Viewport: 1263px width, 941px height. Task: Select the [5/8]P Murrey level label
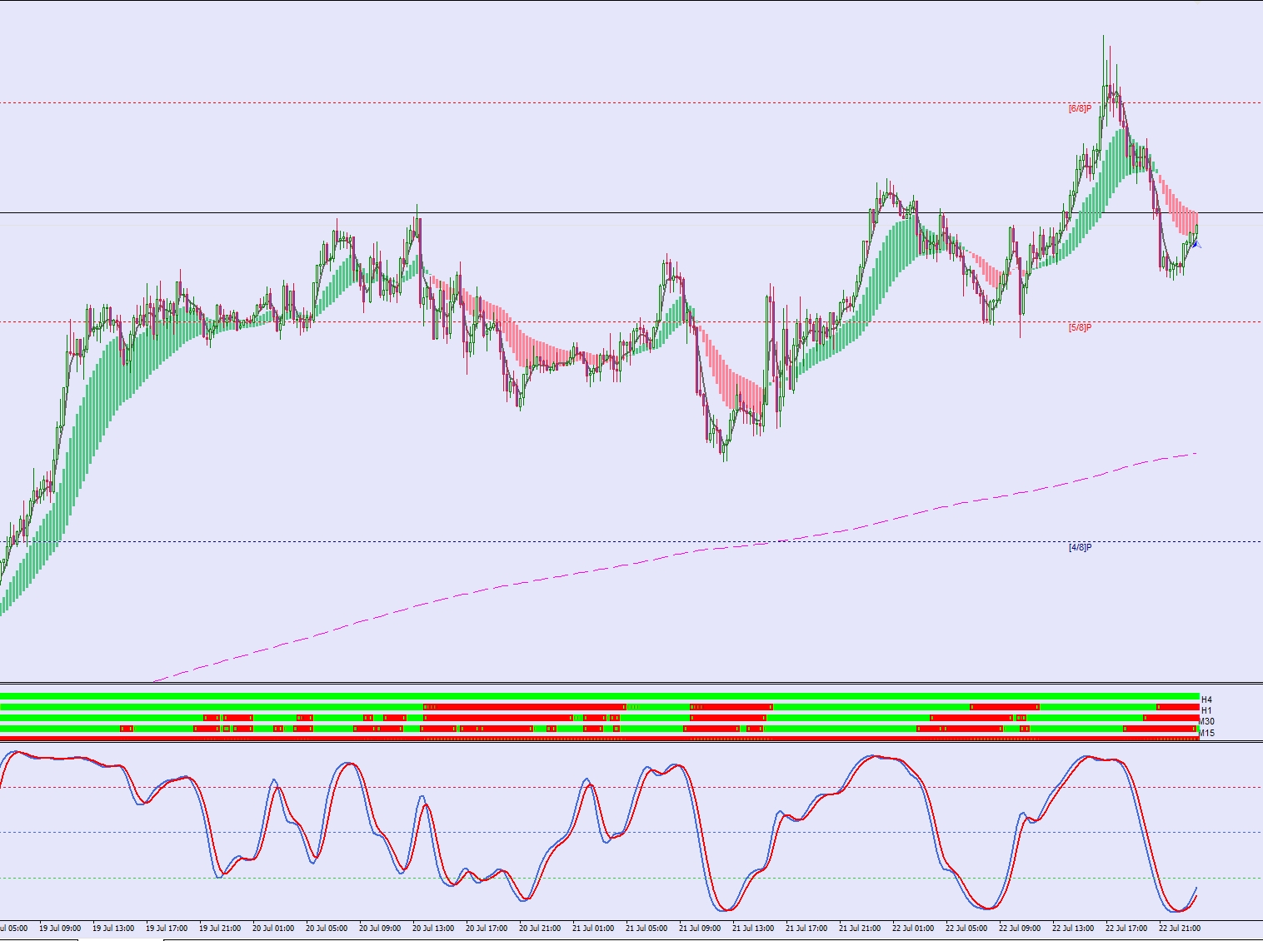point(1080,327)
